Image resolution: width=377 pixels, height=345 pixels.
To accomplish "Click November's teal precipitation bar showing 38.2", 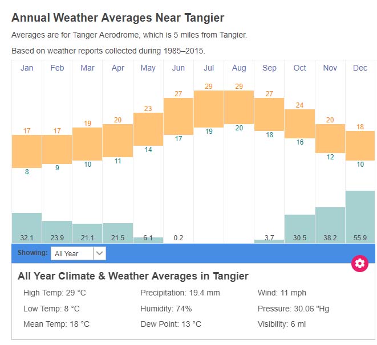I will tap(330, 225).
